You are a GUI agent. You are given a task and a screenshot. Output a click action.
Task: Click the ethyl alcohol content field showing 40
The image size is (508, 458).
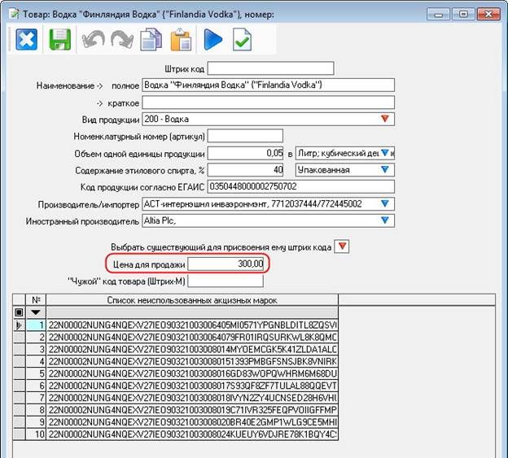pos(245,170)
